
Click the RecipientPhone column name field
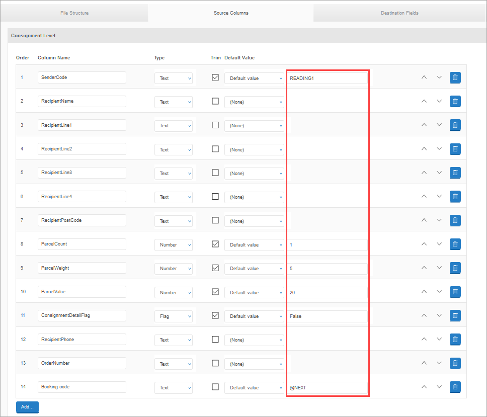point(82,340)
